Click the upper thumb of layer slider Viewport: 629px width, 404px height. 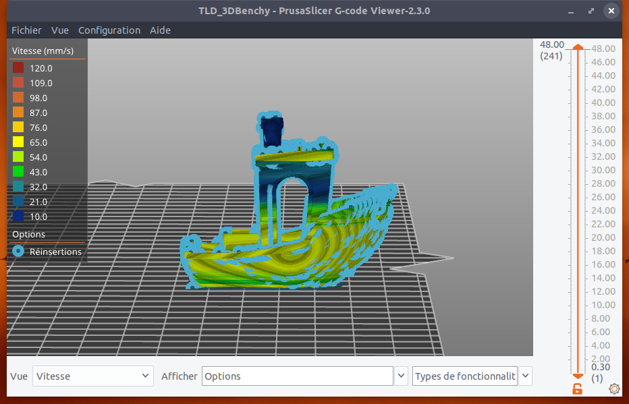pos(578,47)
